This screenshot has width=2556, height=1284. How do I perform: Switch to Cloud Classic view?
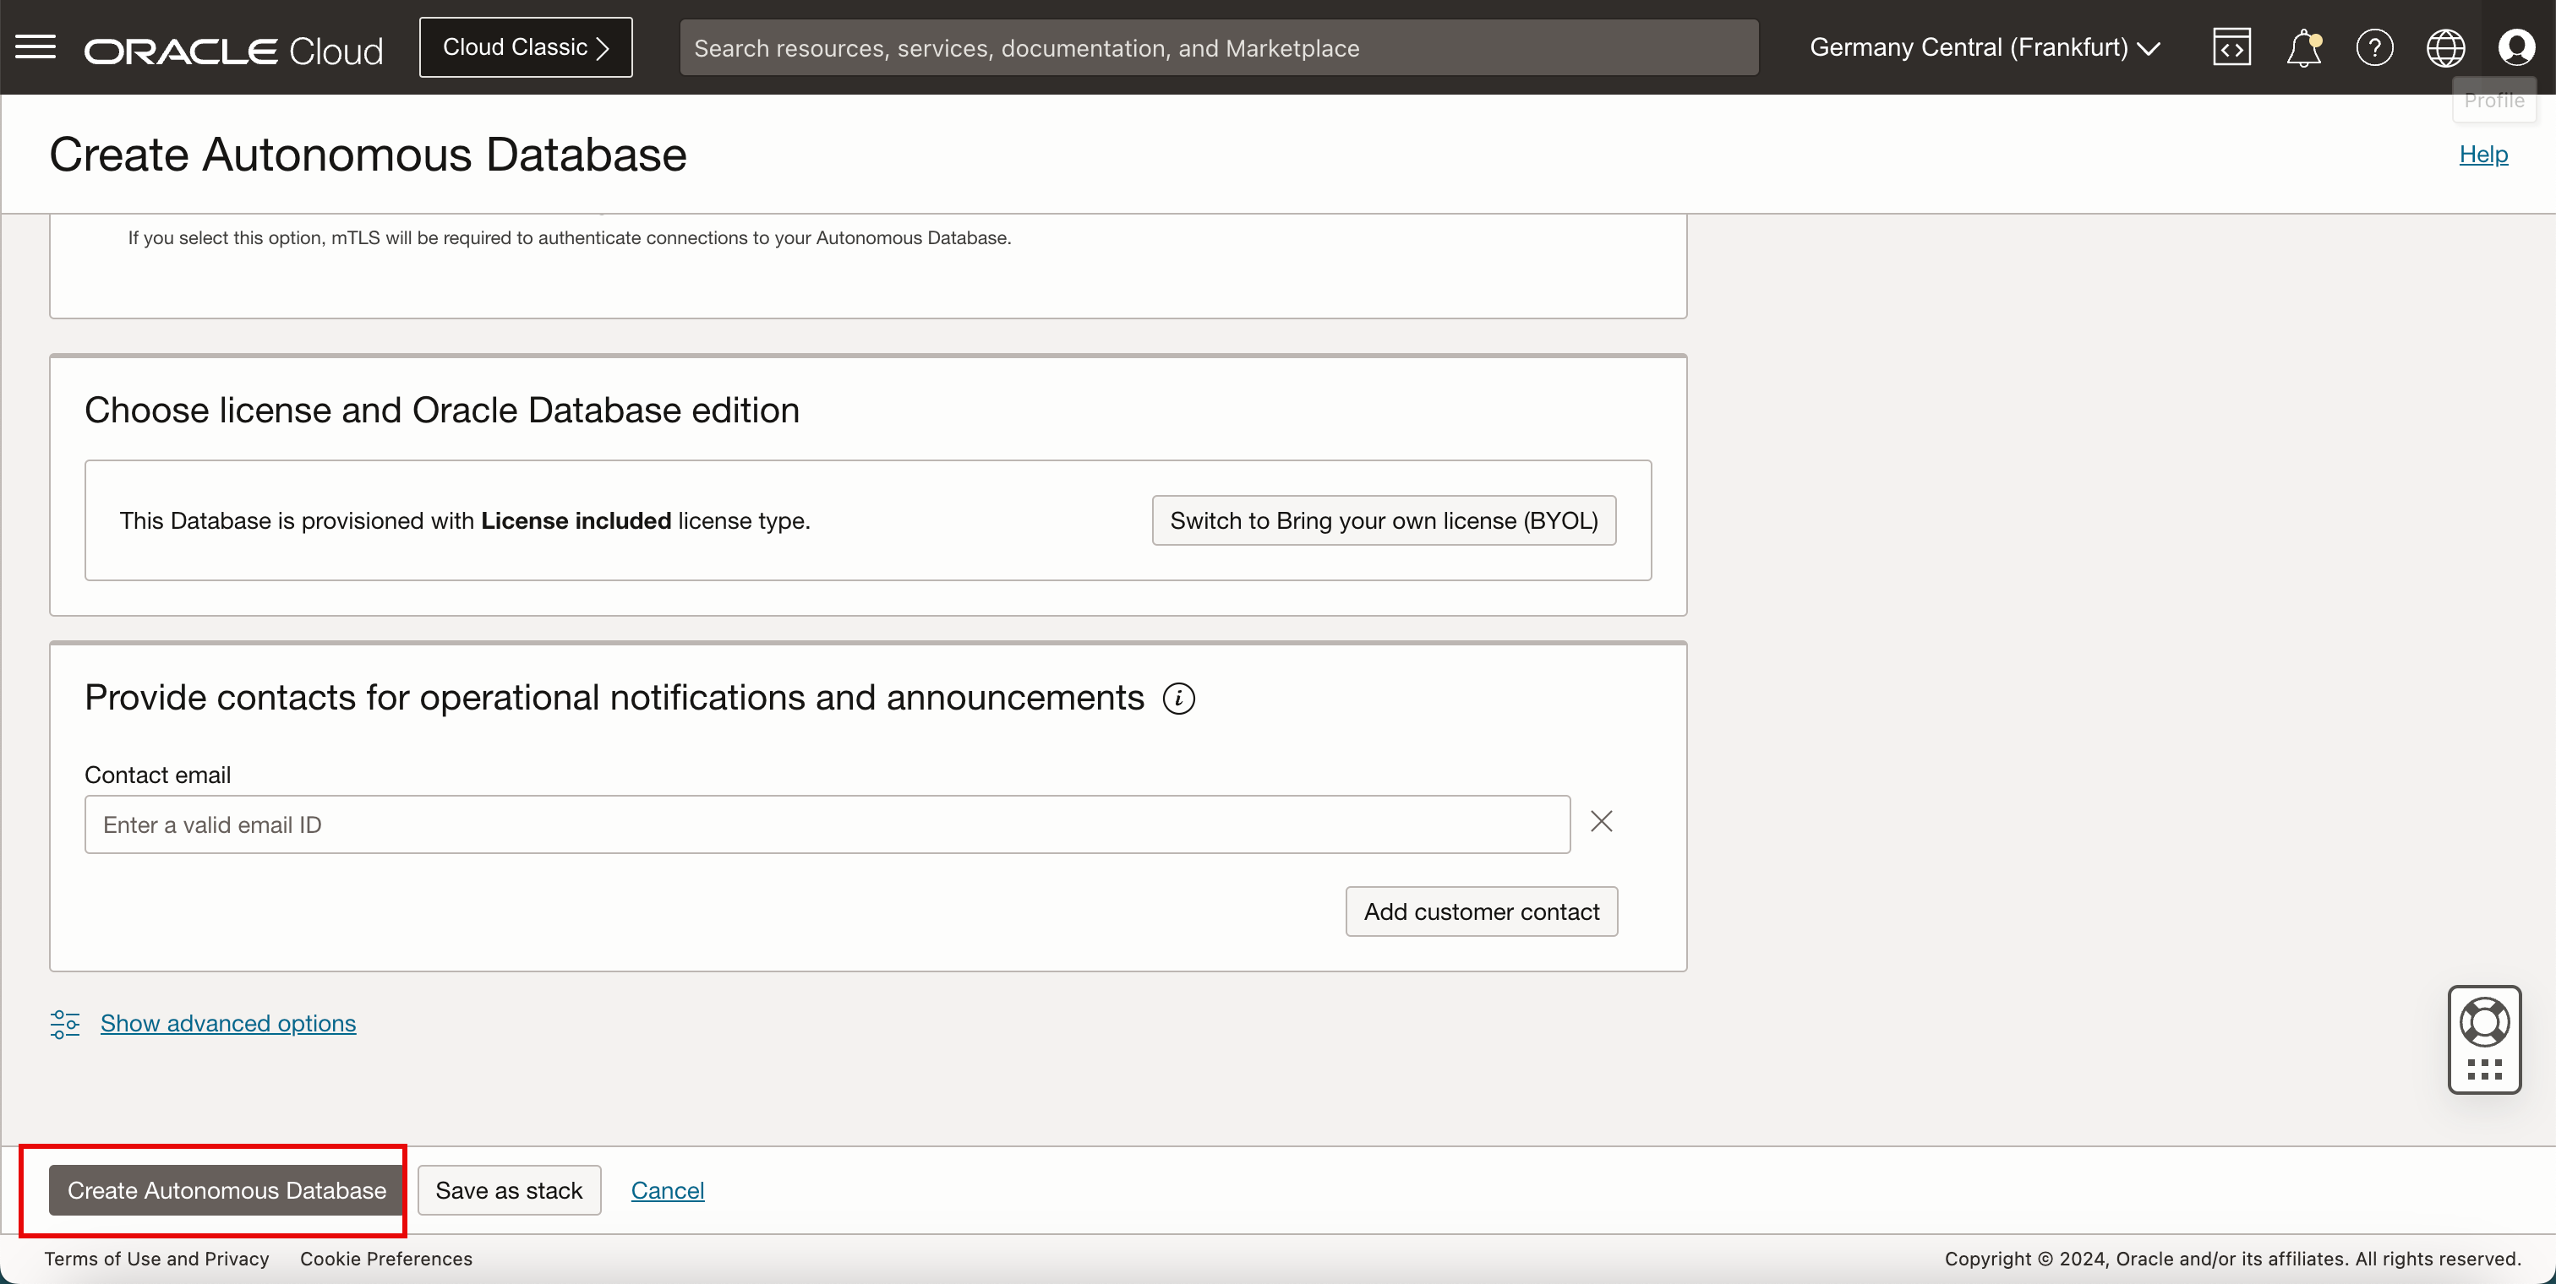point(525,47)
